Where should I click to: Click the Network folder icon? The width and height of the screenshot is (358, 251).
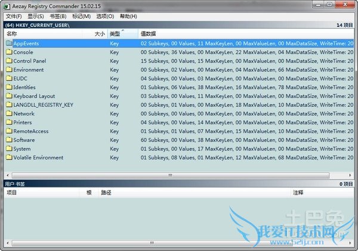point(9,114)
